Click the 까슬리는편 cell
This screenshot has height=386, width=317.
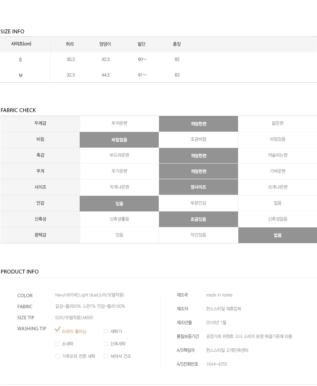point(278,155)
